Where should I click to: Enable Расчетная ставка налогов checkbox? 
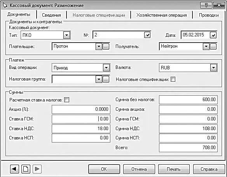66,100
